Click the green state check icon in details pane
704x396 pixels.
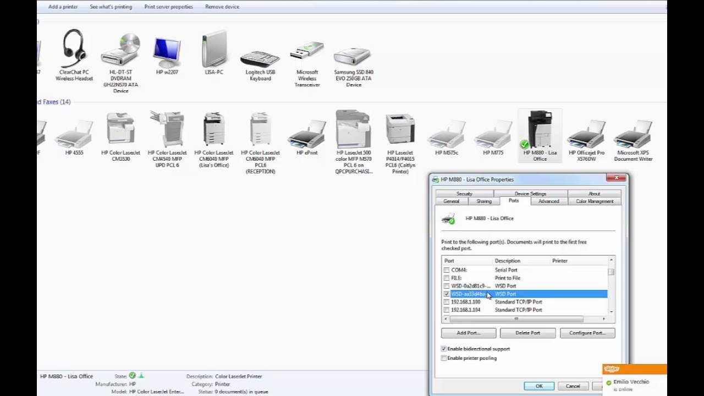(x=132, y=376)
